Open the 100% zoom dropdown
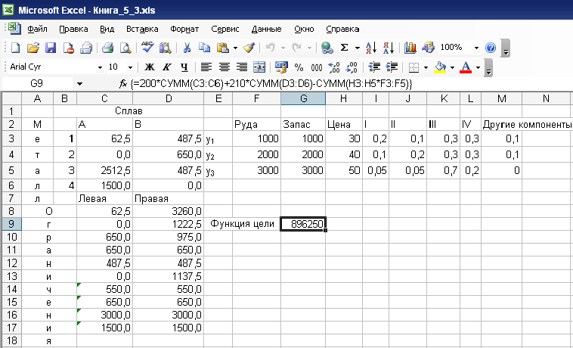 (476, 48)
